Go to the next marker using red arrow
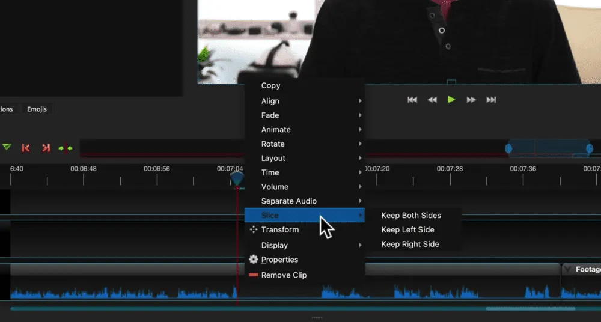Viewport: 601px width, 322px height. click(46, 148)
